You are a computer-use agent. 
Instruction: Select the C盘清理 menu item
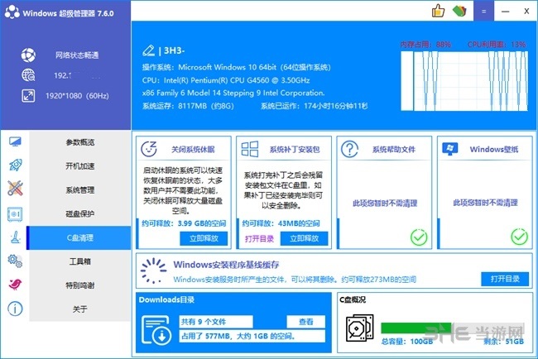pos(79,237)
